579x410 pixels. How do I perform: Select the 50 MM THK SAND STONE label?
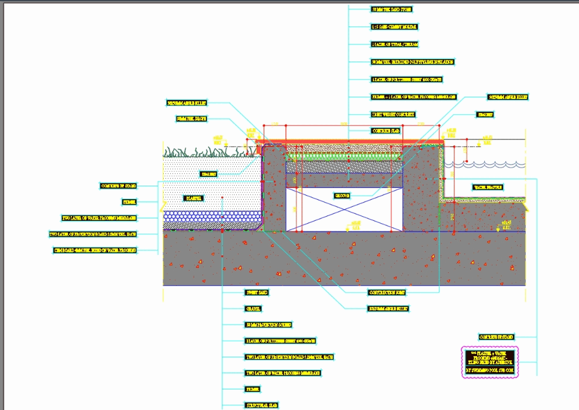(392, 10)
